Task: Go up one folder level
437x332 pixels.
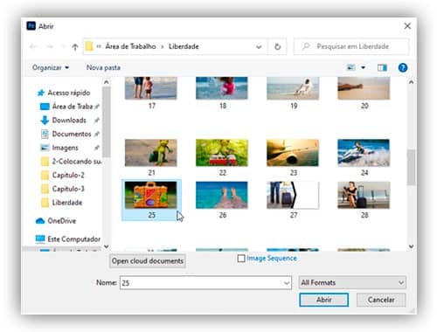Action: click(75, 46)
